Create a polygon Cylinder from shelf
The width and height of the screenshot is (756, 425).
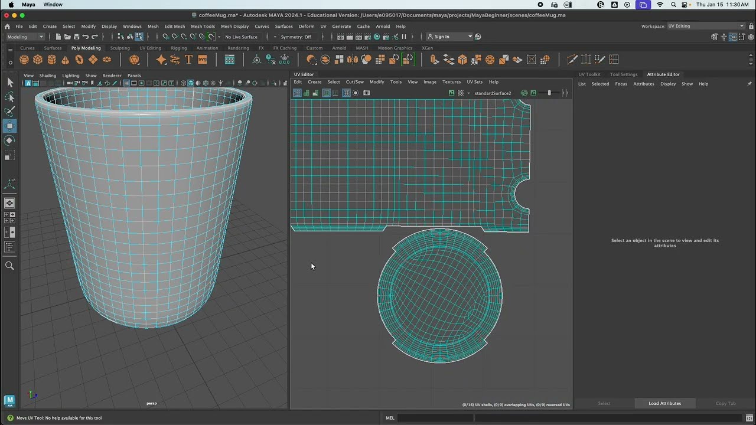[x=52, y=60]
